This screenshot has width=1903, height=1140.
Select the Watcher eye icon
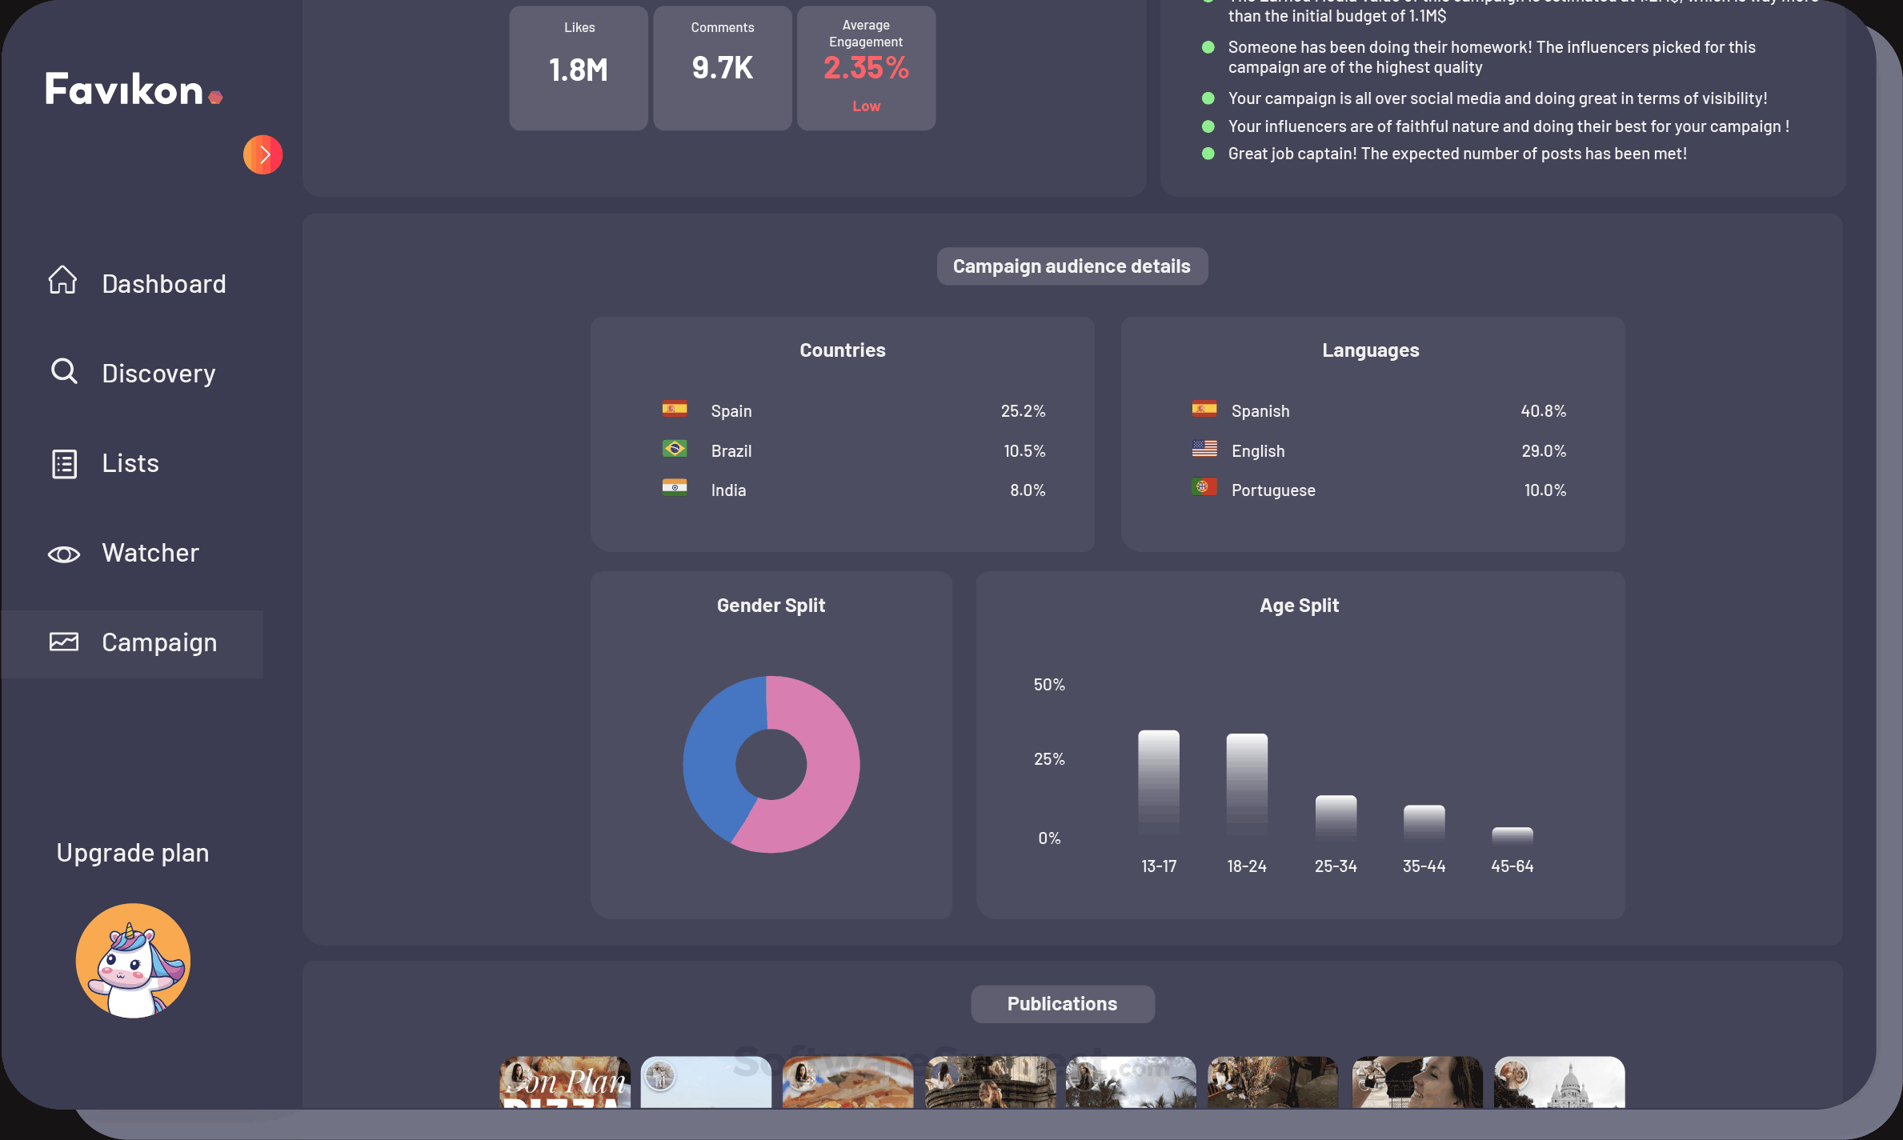[x=62, y=553]
